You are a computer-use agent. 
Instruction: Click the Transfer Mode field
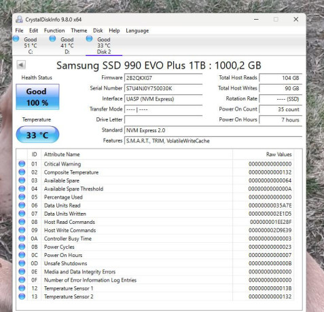pos(163,109)
